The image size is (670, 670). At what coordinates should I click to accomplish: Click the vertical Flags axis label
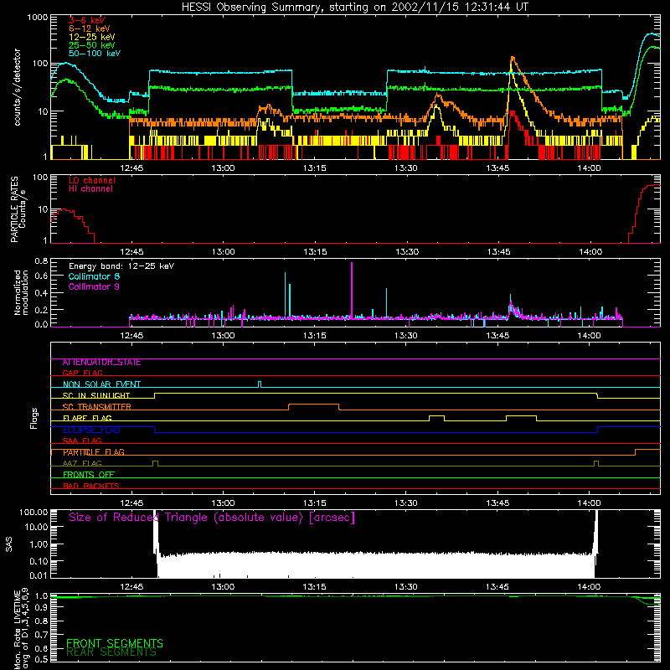coord(34,418)
